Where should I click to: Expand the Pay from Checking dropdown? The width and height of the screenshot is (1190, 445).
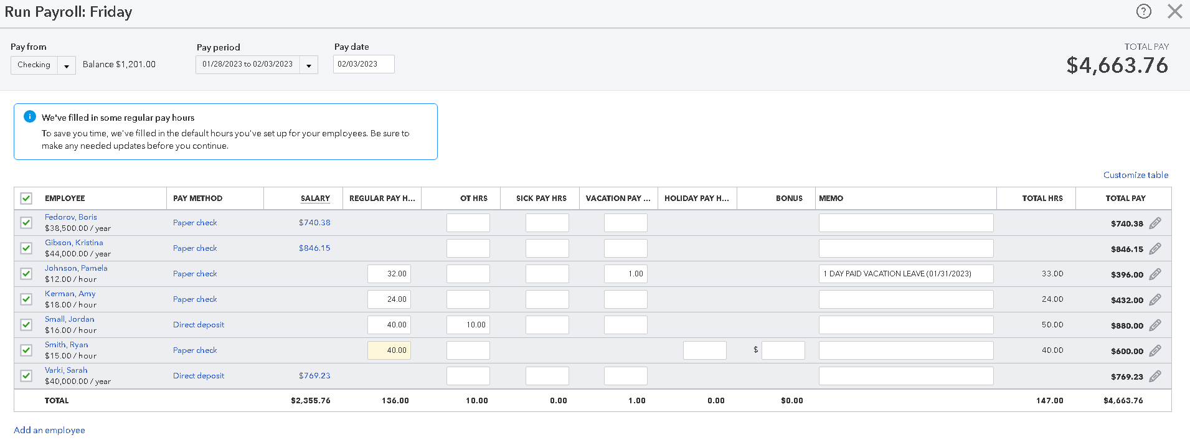(x=66, y=65)
